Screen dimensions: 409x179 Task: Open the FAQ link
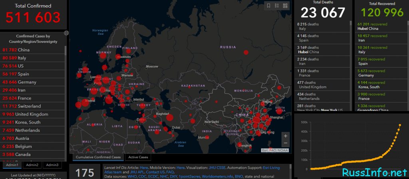tap(170, 172)
